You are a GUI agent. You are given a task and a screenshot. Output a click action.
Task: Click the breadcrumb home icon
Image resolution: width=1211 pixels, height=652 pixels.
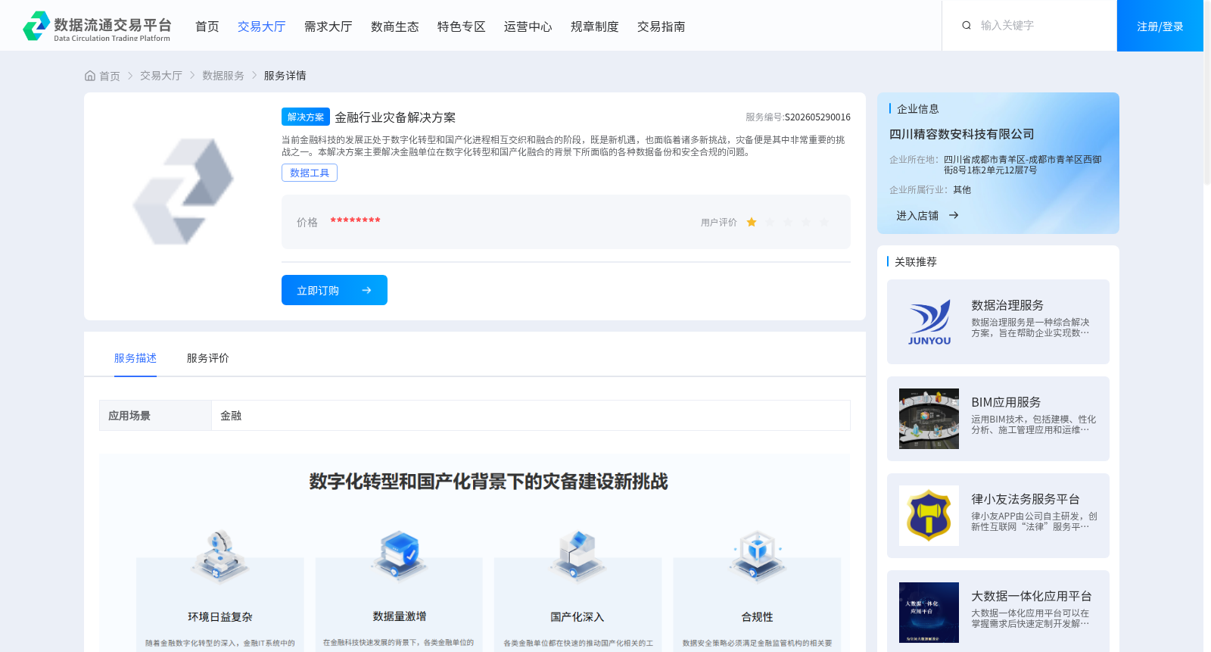point(90,76)
